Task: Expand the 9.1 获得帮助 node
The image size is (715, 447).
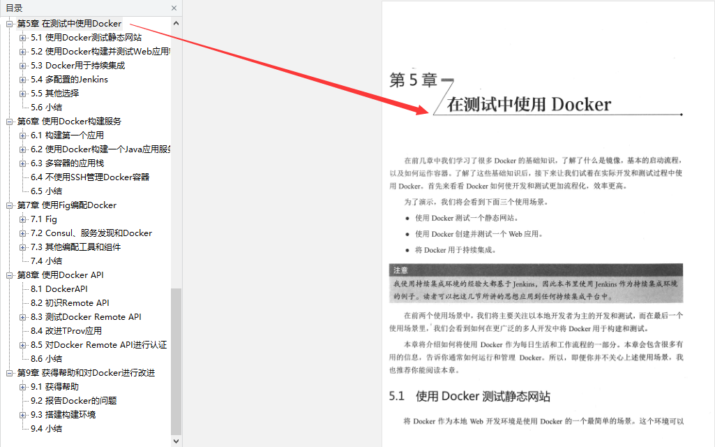Action: coord(22,387)
